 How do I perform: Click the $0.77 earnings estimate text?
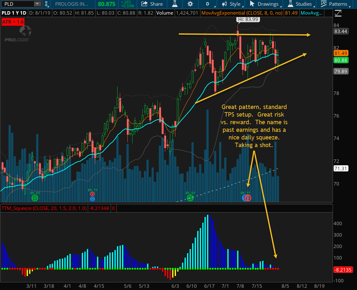tap(245, 193)
